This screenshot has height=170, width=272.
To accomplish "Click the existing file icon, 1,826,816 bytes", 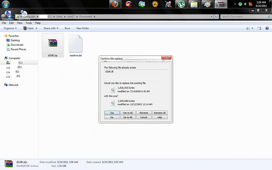I will [x=112, y=90].
